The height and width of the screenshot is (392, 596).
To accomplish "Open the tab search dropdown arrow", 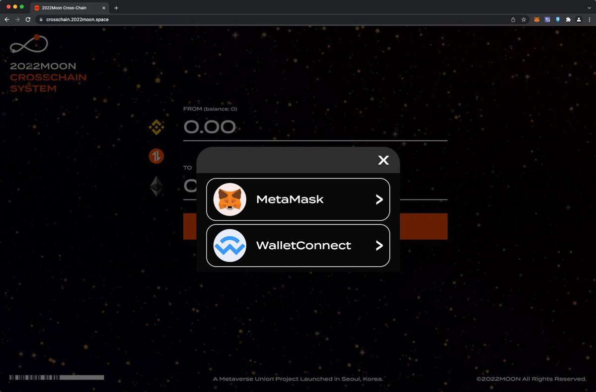I will point(589,8).
